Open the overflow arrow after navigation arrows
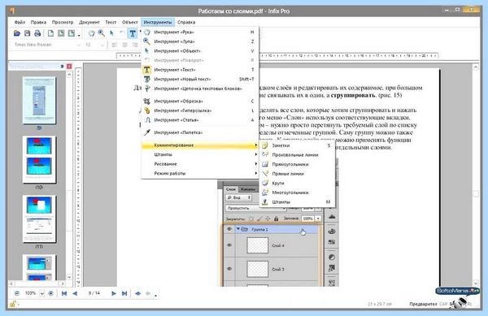 click(155, 296)
